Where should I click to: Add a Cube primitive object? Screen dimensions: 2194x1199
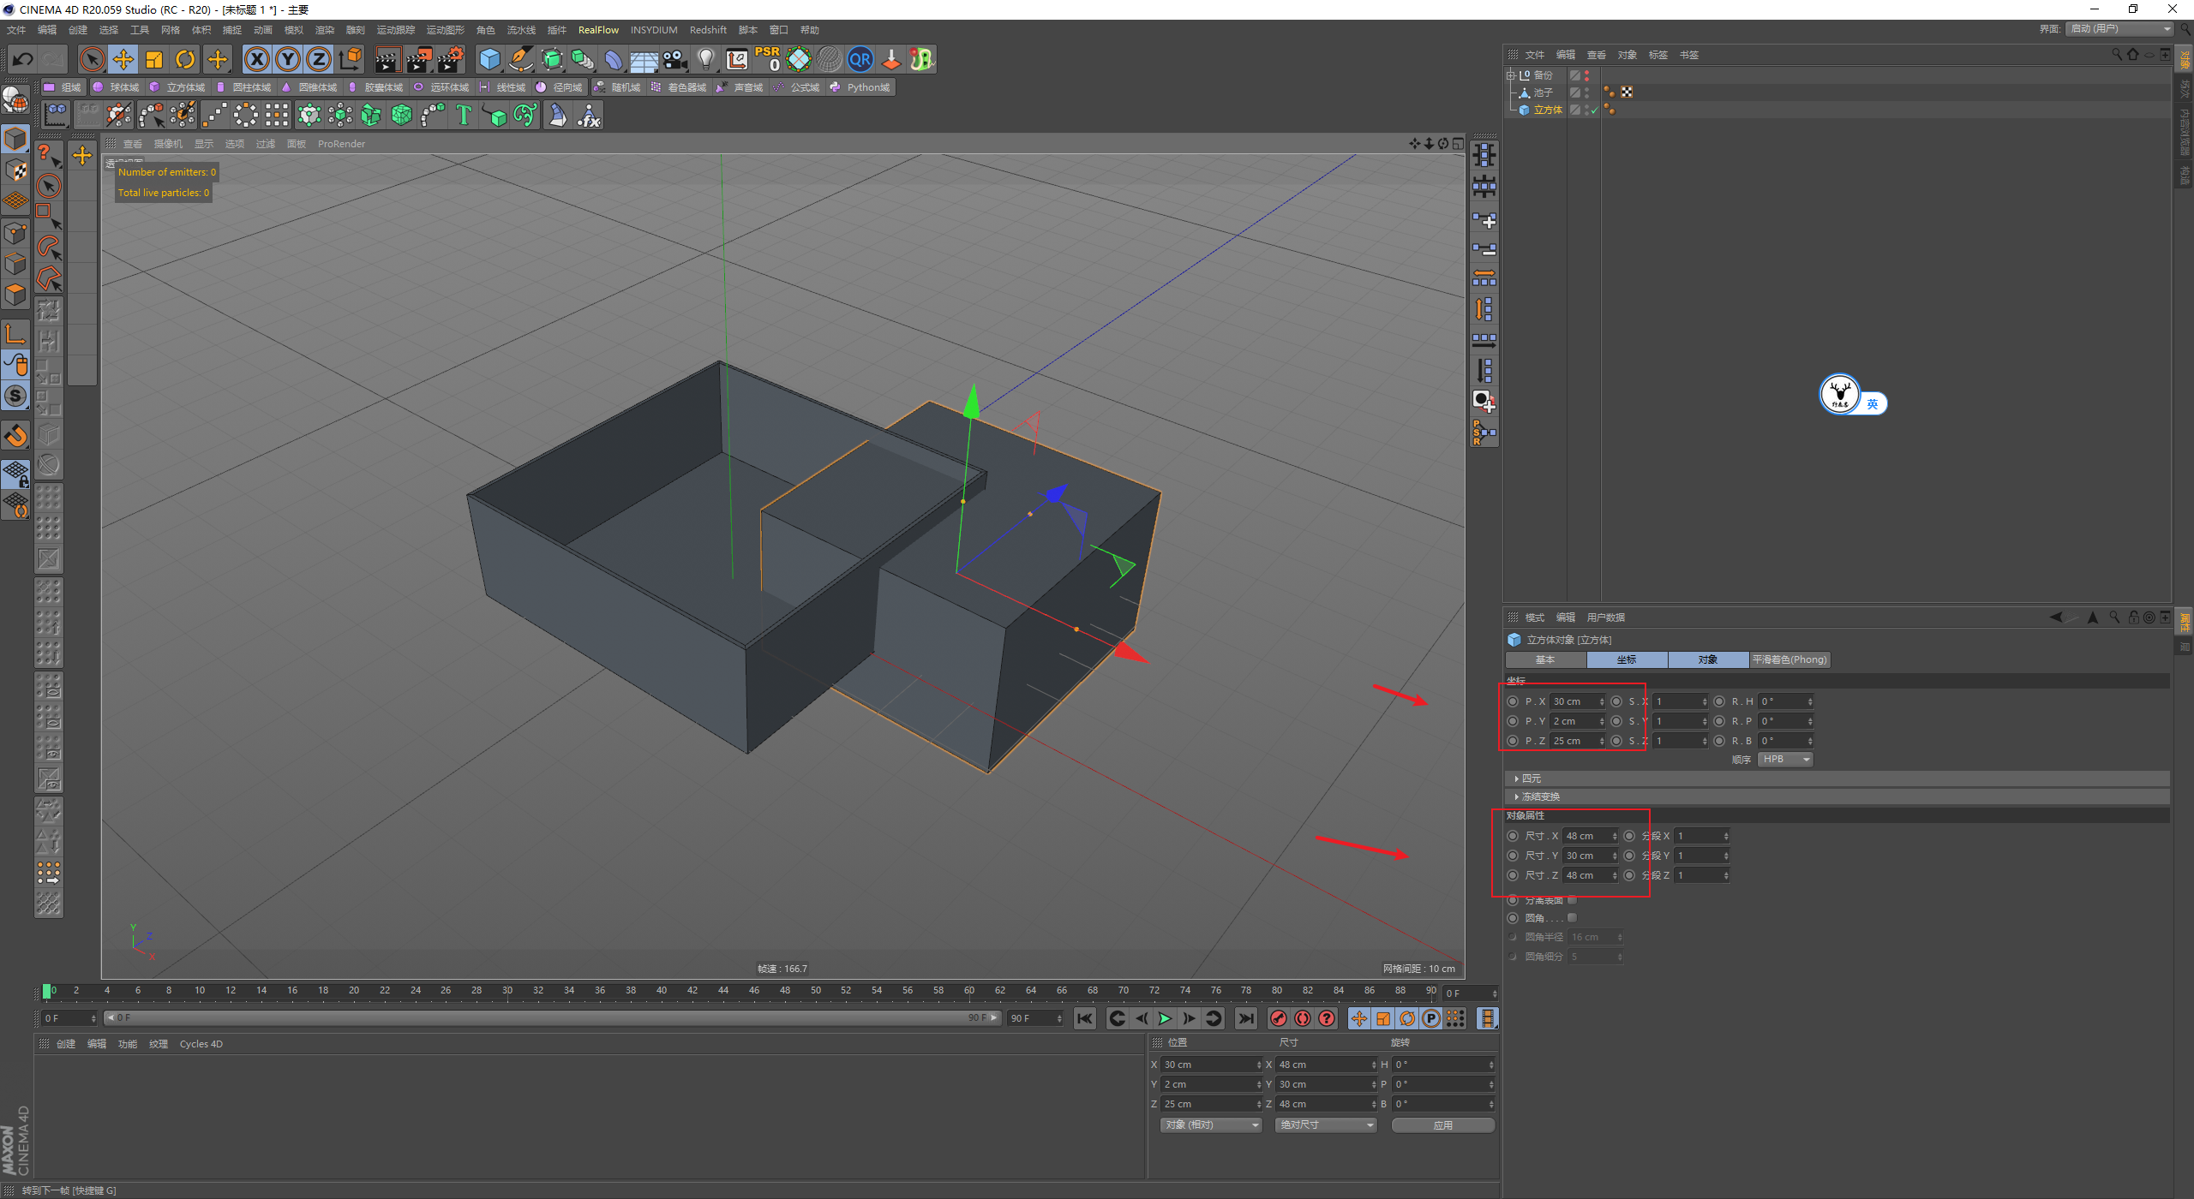coord(489,59)
